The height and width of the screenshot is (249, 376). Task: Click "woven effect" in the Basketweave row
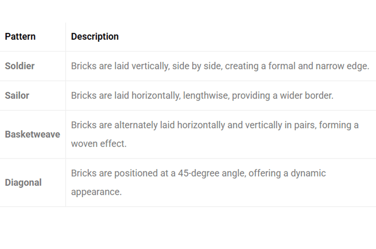tap(99, 144)
